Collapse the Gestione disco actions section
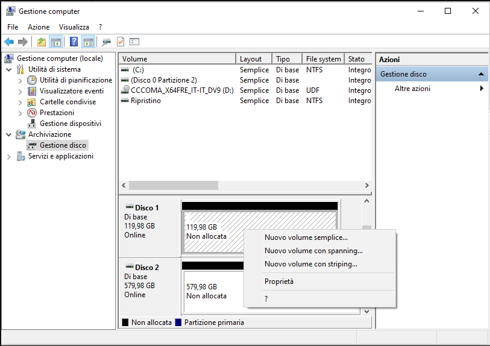The height and width of the screenshot is (346, 490). click(481, 74)
